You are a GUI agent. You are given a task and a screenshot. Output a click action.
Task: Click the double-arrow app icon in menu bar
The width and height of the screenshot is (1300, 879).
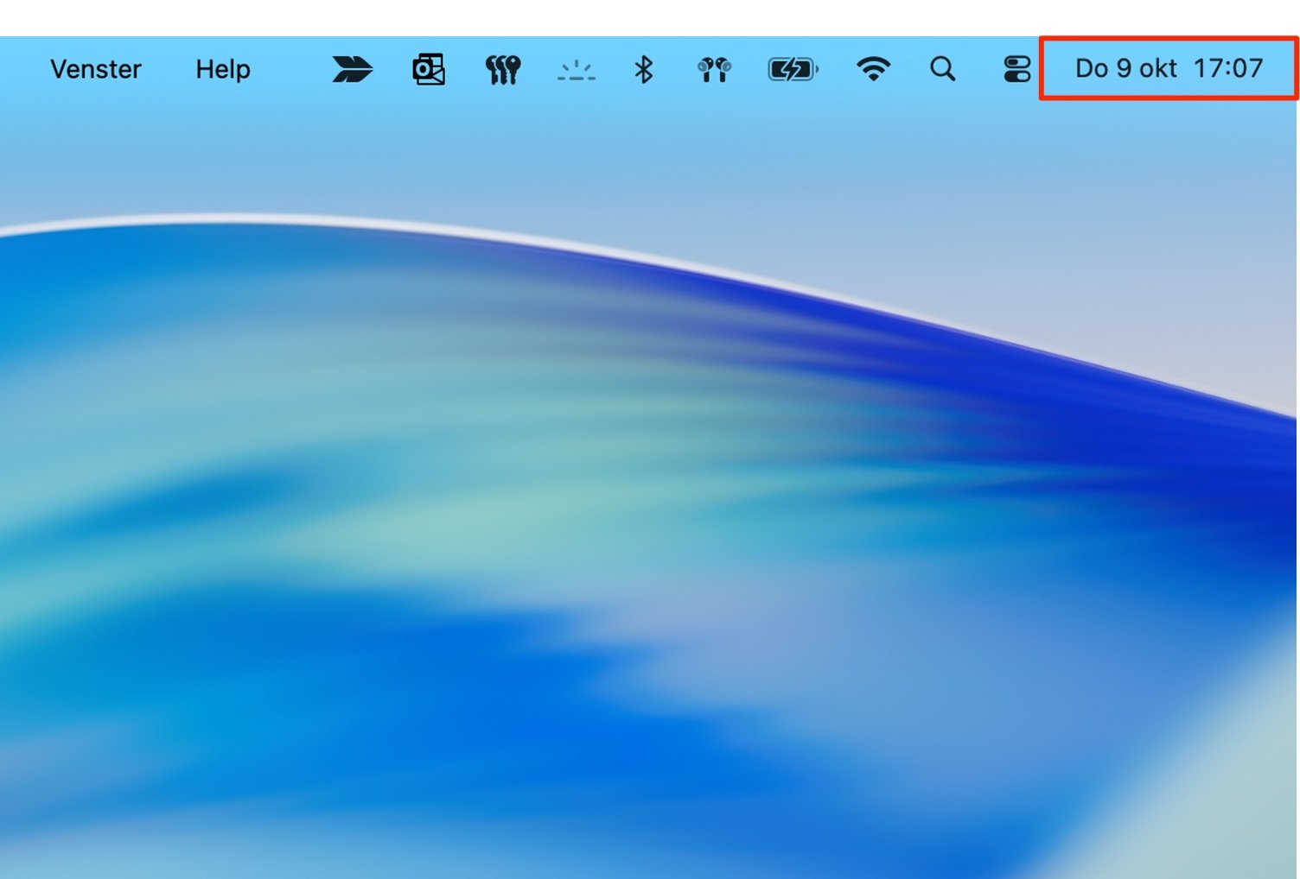(352, 69)
